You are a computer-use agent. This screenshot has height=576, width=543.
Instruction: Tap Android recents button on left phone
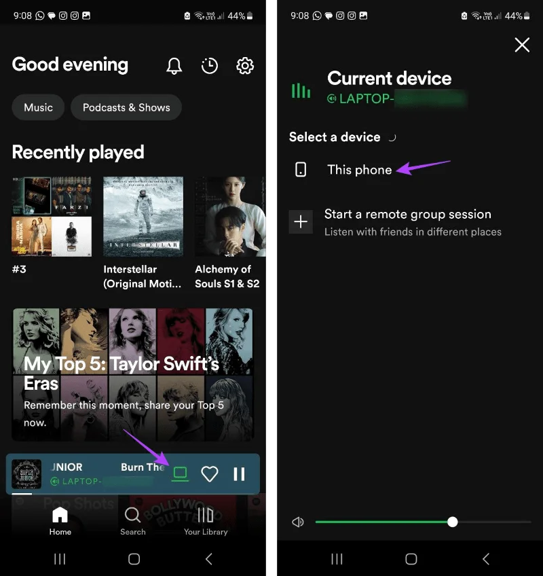coord(60,559)
